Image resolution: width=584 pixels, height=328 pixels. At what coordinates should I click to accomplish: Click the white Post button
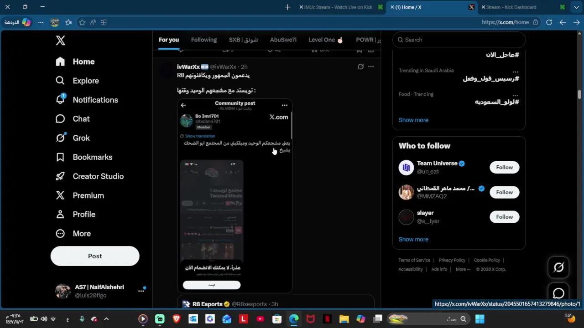pos(95,256)
